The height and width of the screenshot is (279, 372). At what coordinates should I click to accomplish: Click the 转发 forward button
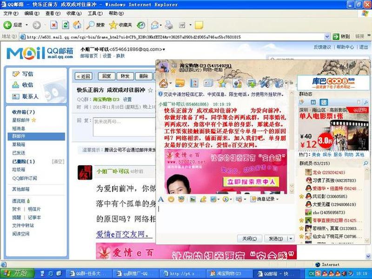pos(125,76)
